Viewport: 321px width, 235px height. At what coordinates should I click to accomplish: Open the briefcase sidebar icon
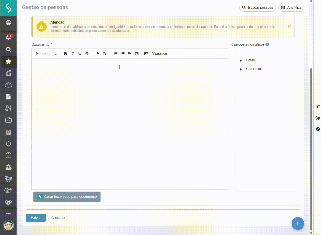coord(8,120)
